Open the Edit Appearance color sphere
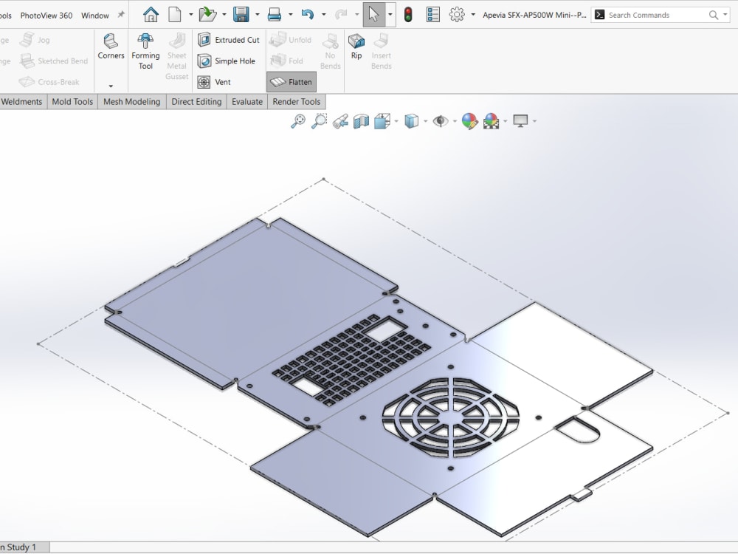Viewport: 738px width, 554px height. 469,121
